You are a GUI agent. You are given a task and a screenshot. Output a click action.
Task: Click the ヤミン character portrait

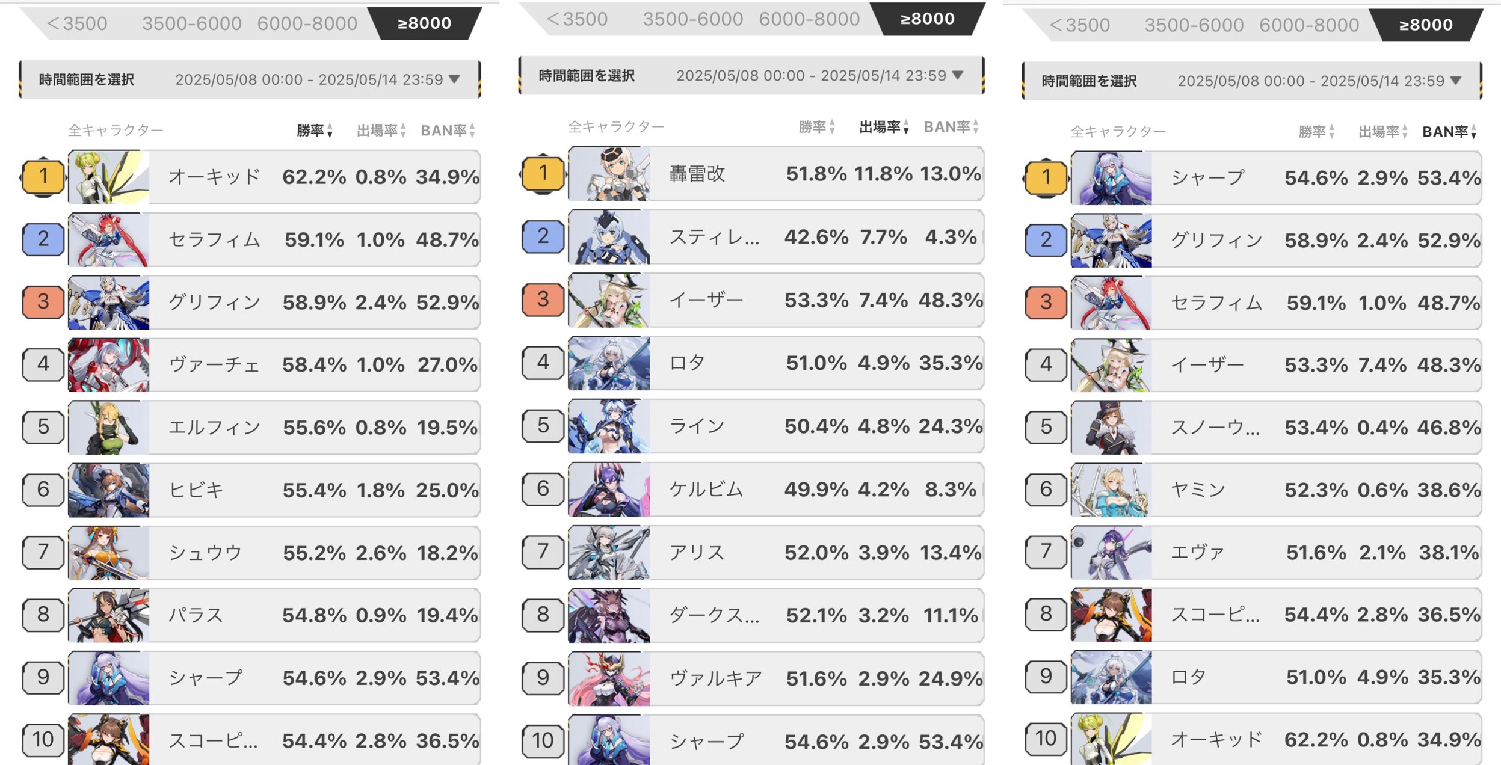(1111, 490)
